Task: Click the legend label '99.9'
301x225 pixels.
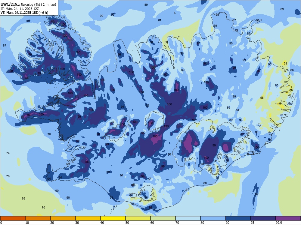Action: [278, 223]
